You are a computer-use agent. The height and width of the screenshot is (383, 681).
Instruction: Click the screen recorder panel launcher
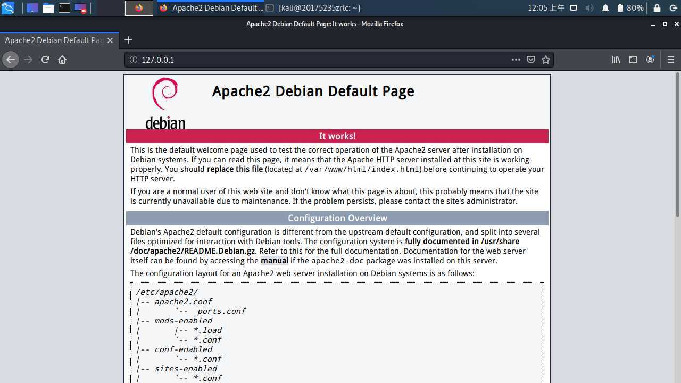coord(80,8)
